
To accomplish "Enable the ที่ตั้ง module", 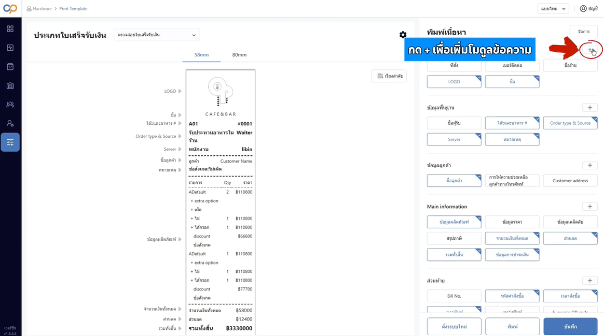I will click(454, 65).
